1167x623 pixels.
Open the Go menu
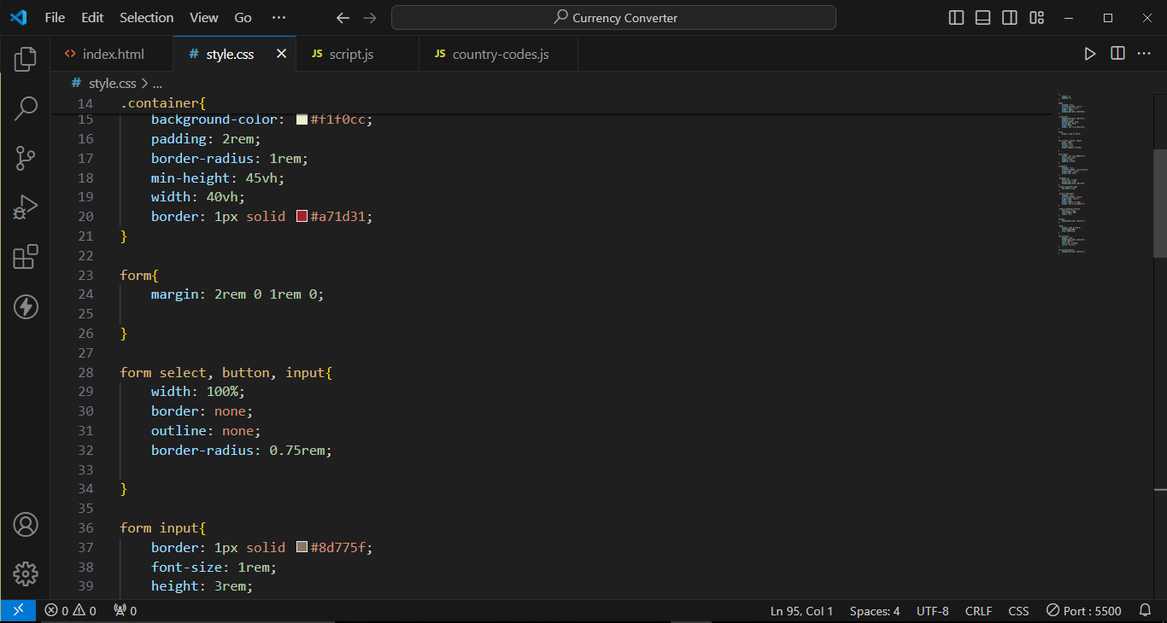coord(243,17)
